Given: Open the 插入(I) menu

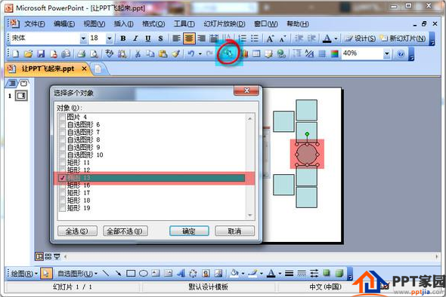Looking at the screenshot, I should coord(123,24).
